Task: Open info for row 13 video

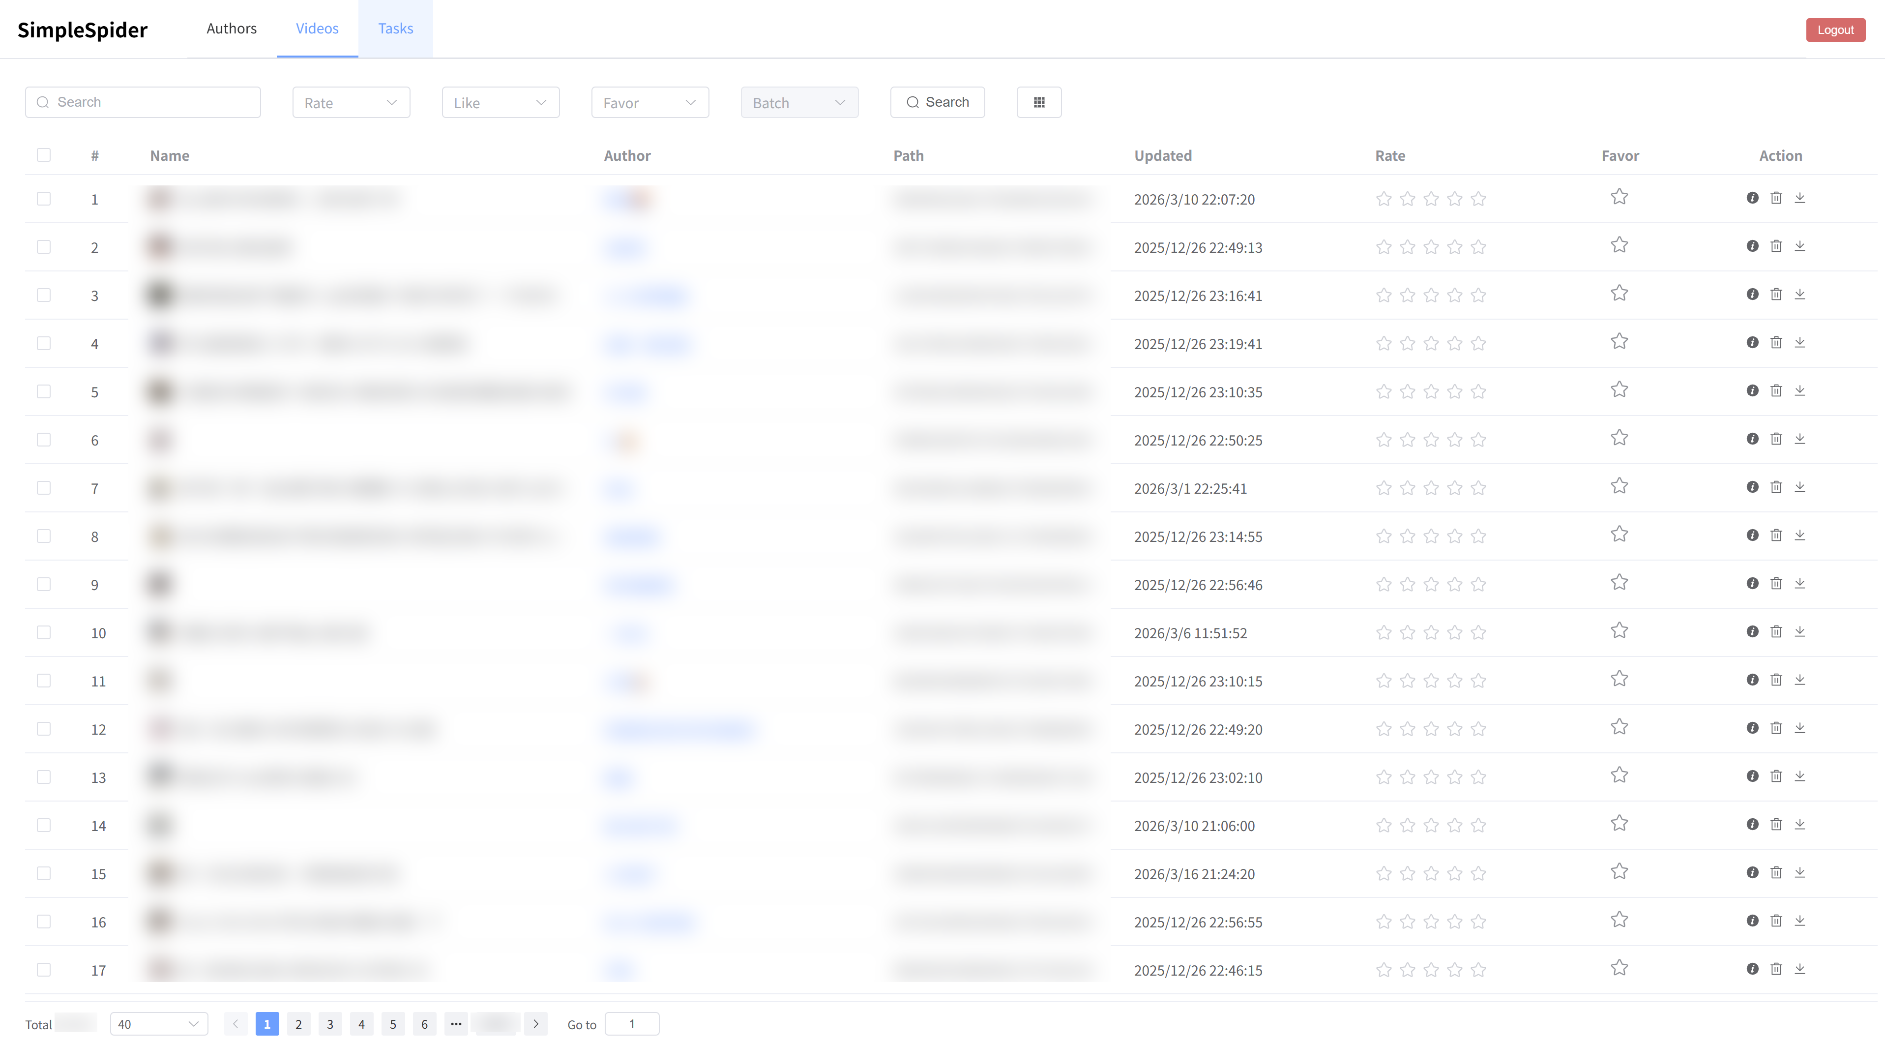Action: pyautogui.click(x=1752, y=776)
